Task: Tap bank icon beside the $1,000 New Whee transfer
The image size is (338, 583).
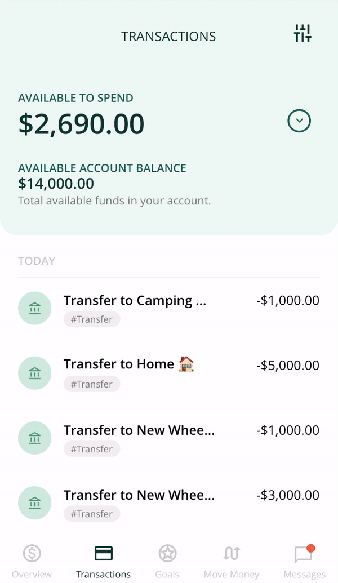Action: [x=34, y=438]
